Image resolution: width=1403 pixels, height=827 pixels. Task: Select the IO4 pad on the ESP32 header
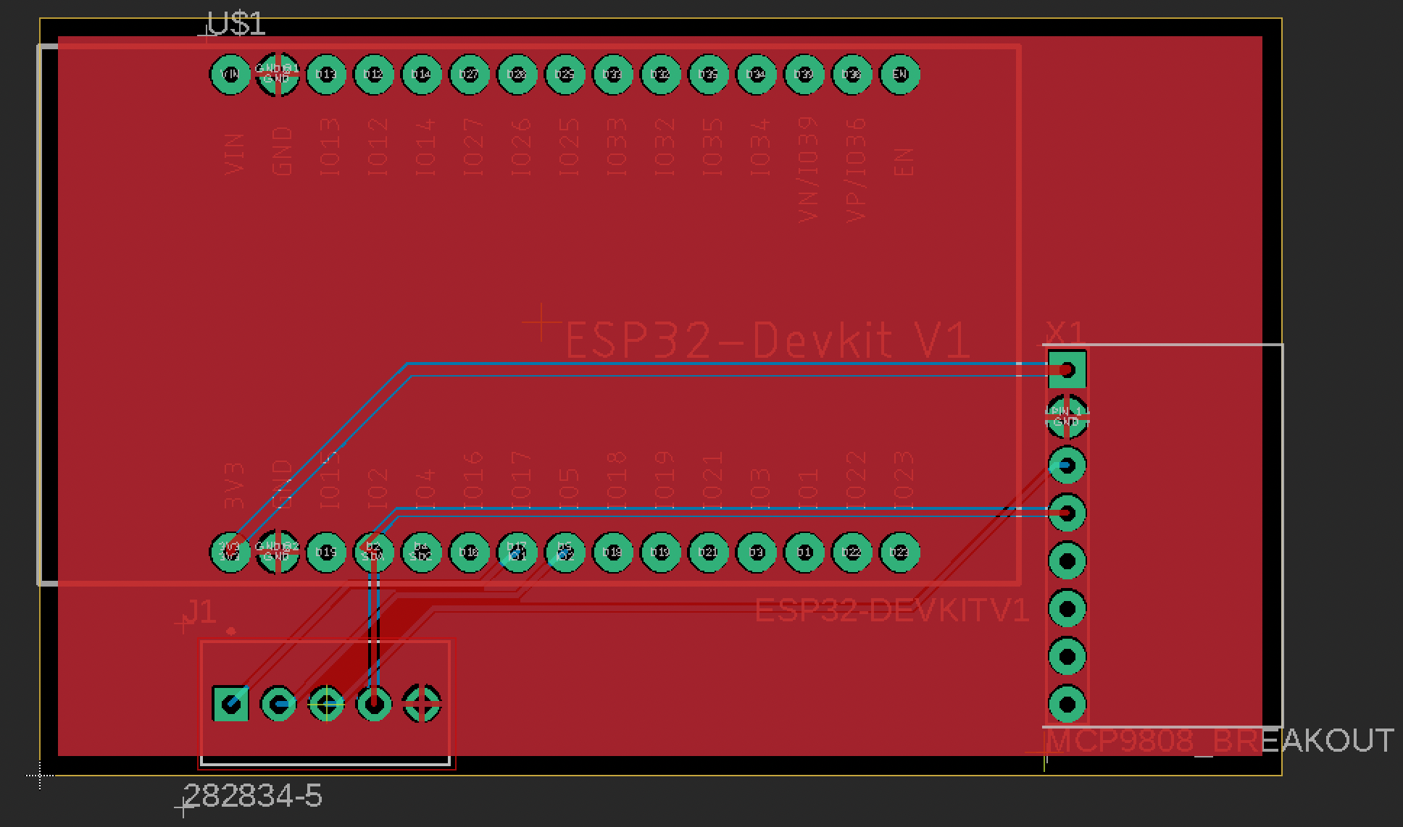pyautogui.click(x=421, y=553)
